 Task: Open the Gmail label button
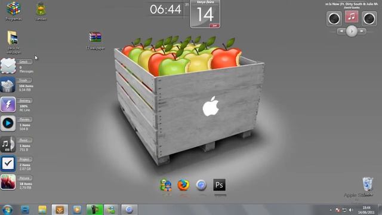pos(24,62)
